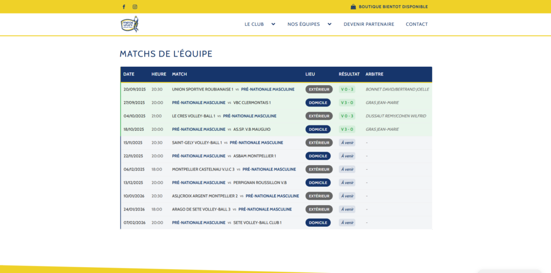This screenshot has width=551, height=273.
Task: Open the Instagram icon link
Action: pos(135,6)
